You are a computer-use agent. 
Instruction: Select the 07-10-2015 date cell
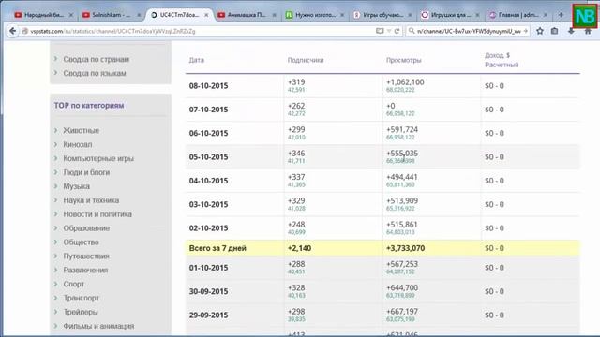[x=208, y=110]
